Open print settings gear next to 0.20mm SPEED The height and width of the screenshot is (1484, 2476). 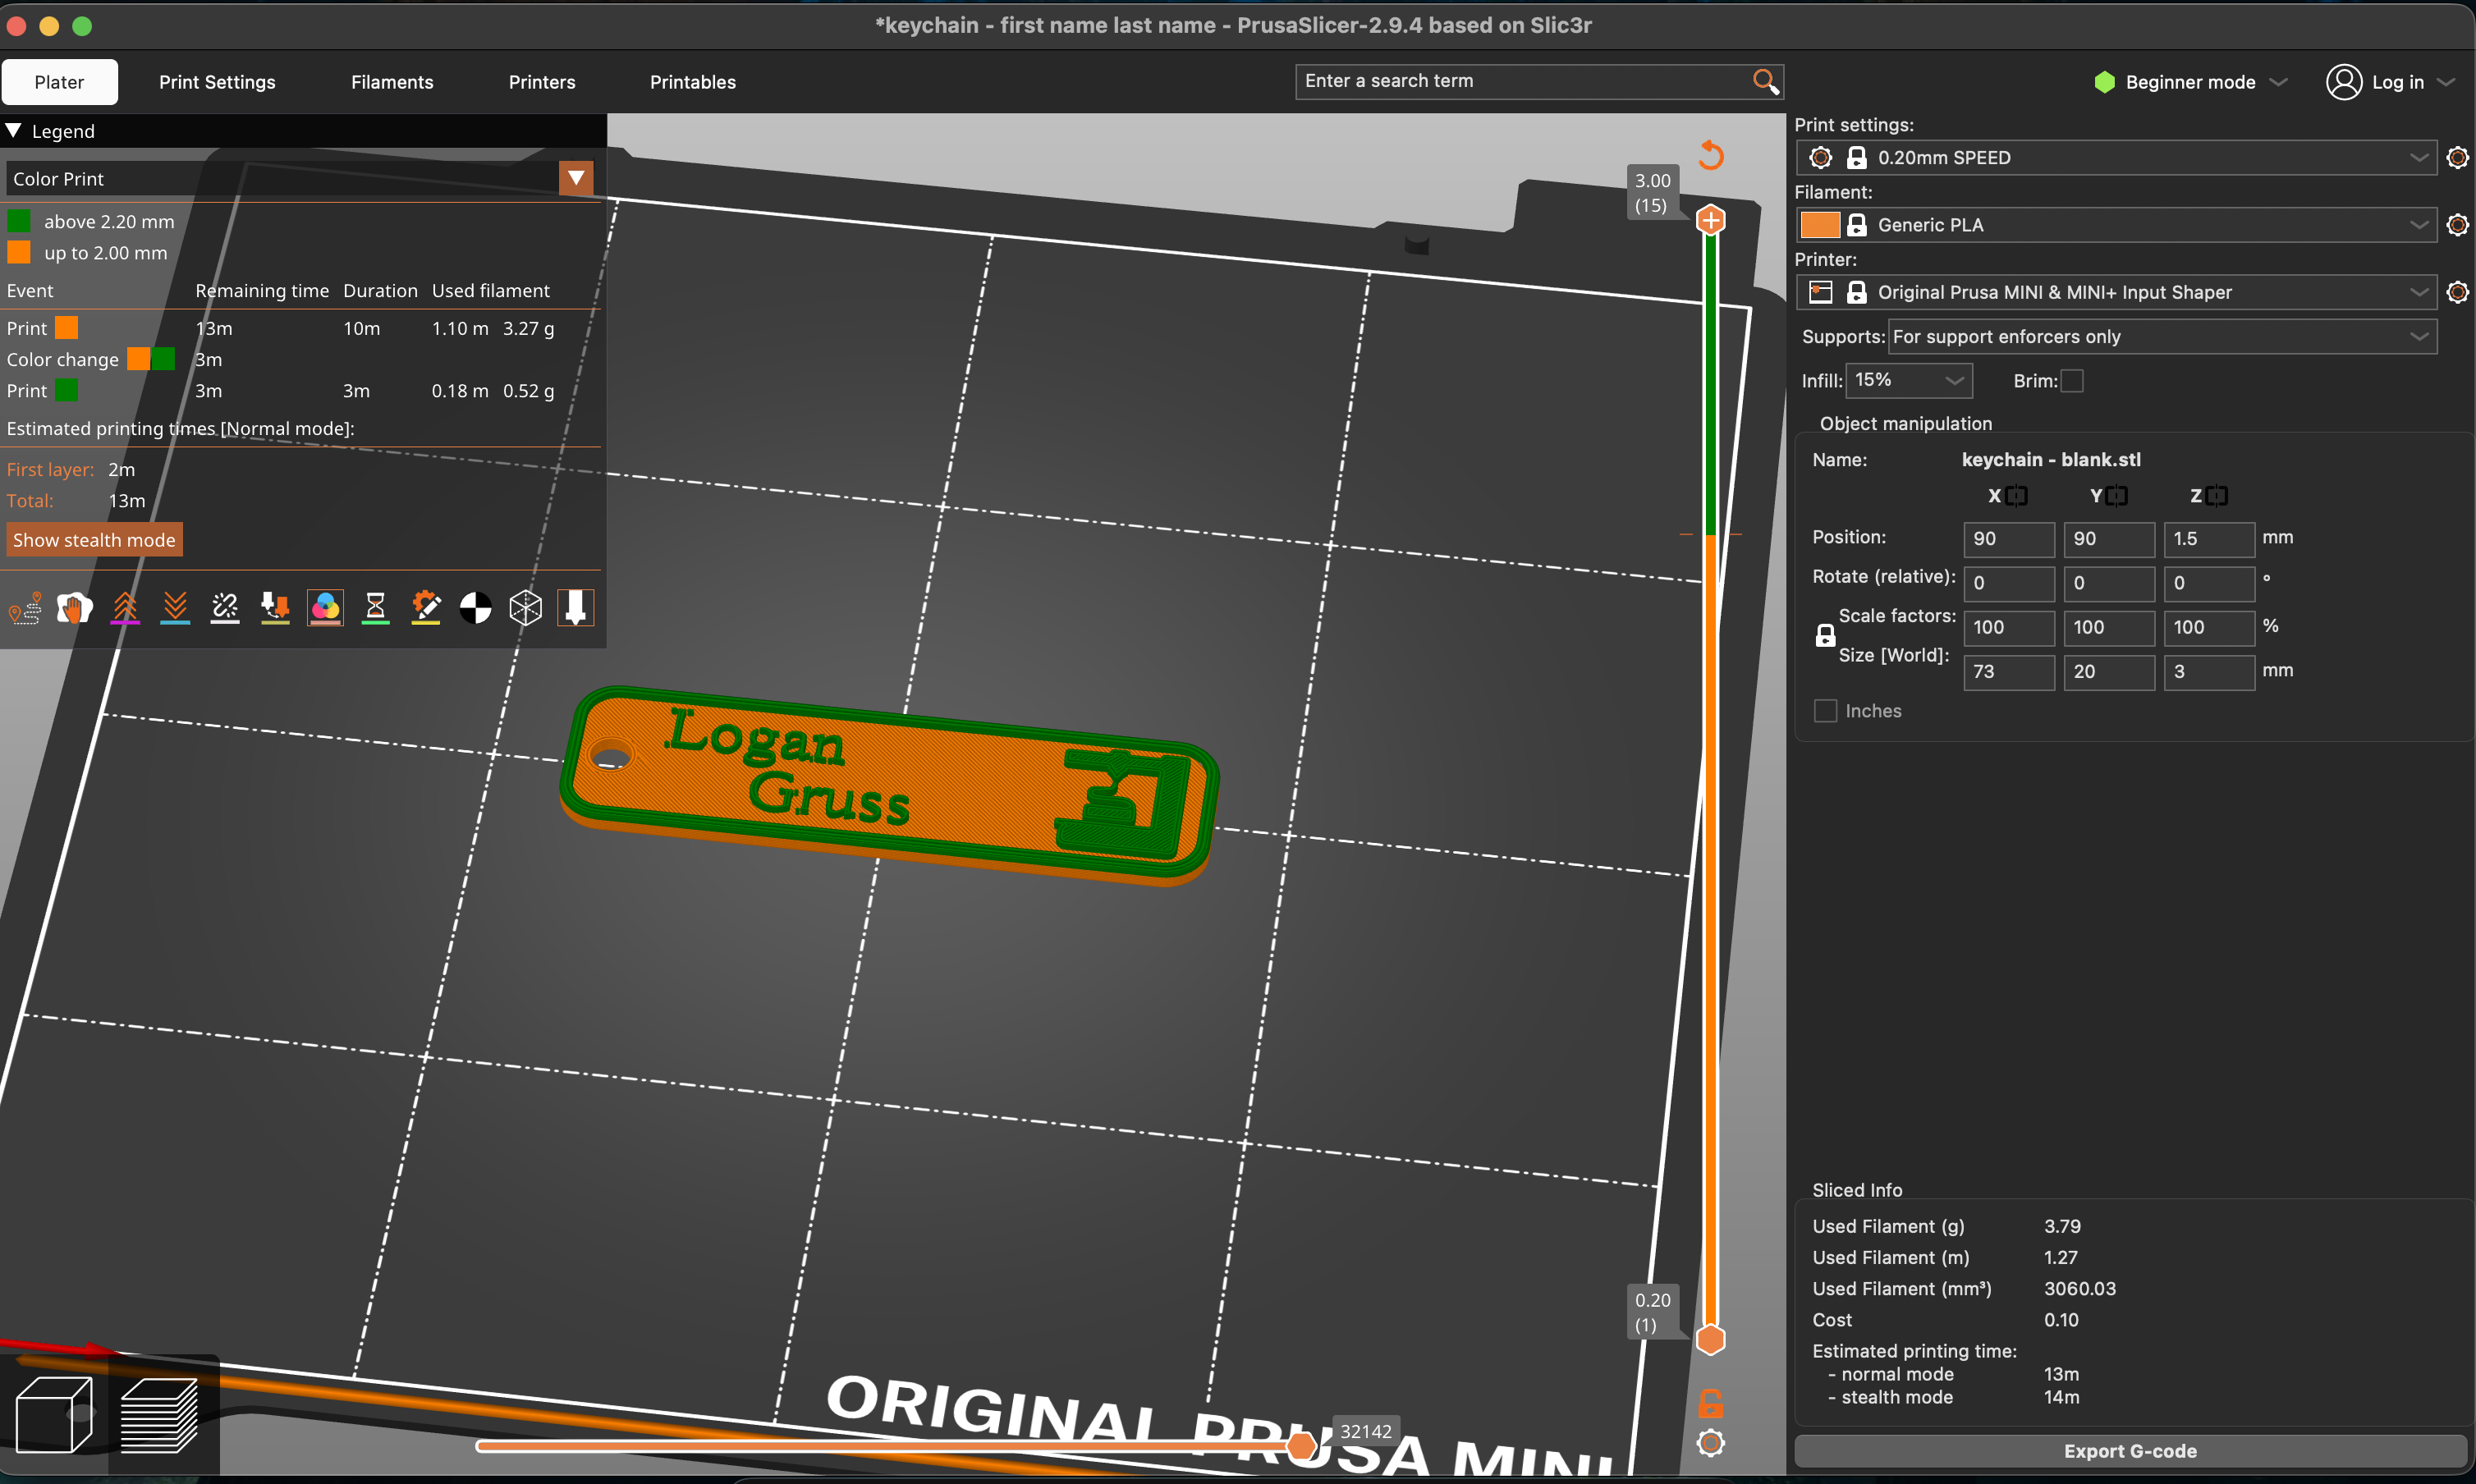[x=2457, y=158]
